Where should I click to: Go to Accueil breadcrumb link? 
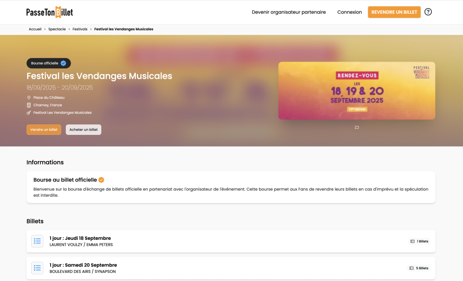35,29
